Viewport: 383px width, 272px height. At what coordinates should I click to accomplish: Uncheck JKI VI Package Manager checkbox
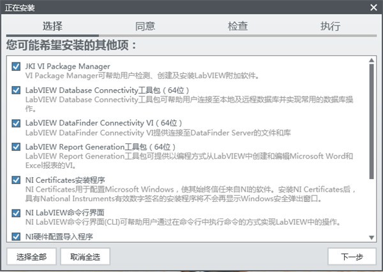pyautogui.click(x=16, y=66)
